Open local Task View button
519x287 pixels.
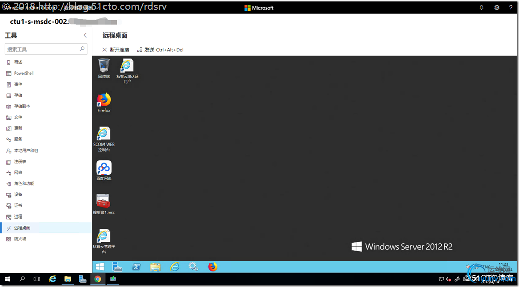[x=37, y=279]
